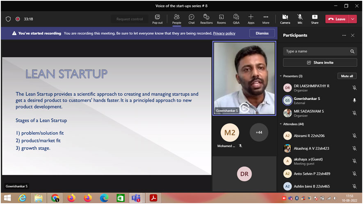Open the Apps add icon

pos(251,19)
